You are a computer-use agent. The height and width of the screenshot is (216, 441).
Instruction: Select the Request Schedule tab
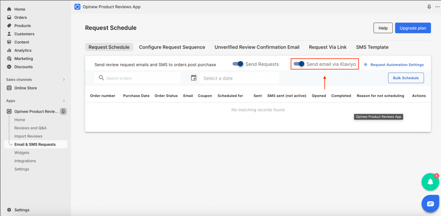point(109,47)
